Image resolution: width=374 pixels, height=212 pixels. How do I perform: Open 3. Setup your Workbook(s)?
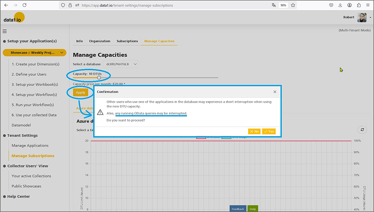point(35,84)
